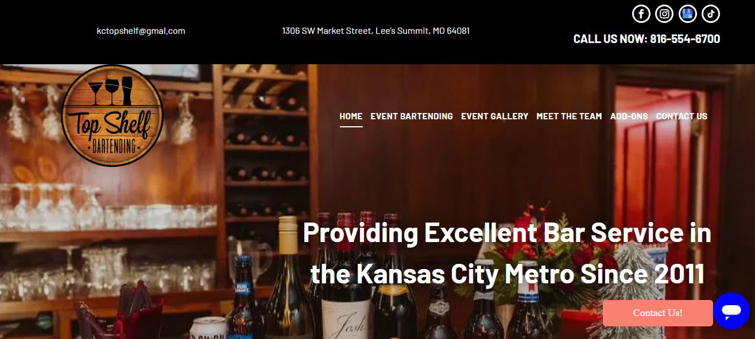Click the Top Shelf Bartending logo
Image resolution: width=755 pixels, height=339 pixels.
tap(113, 115)
